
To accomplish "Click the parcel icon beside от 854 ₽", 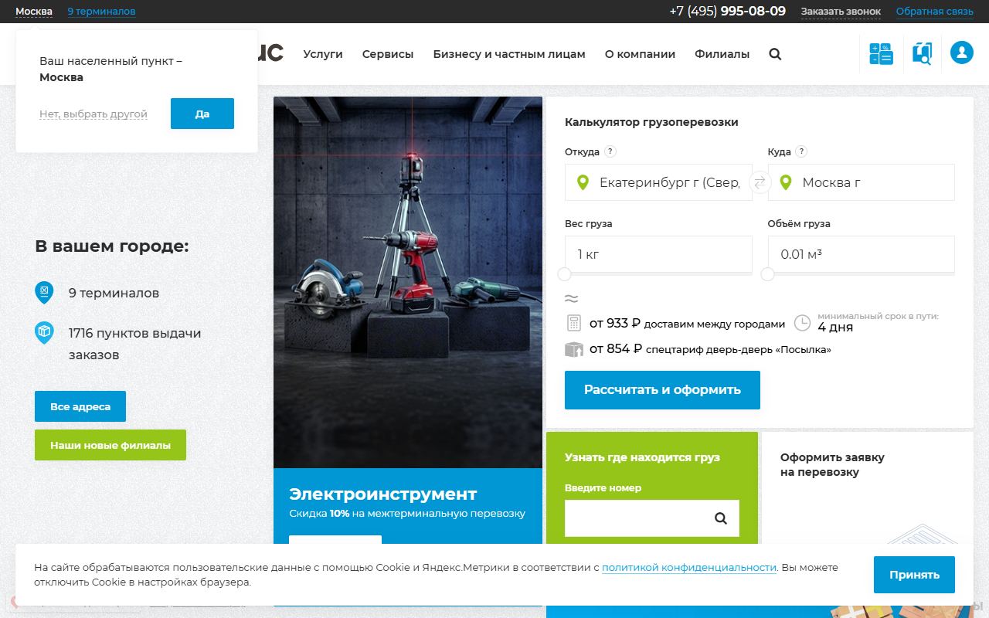I will point(573,349).
